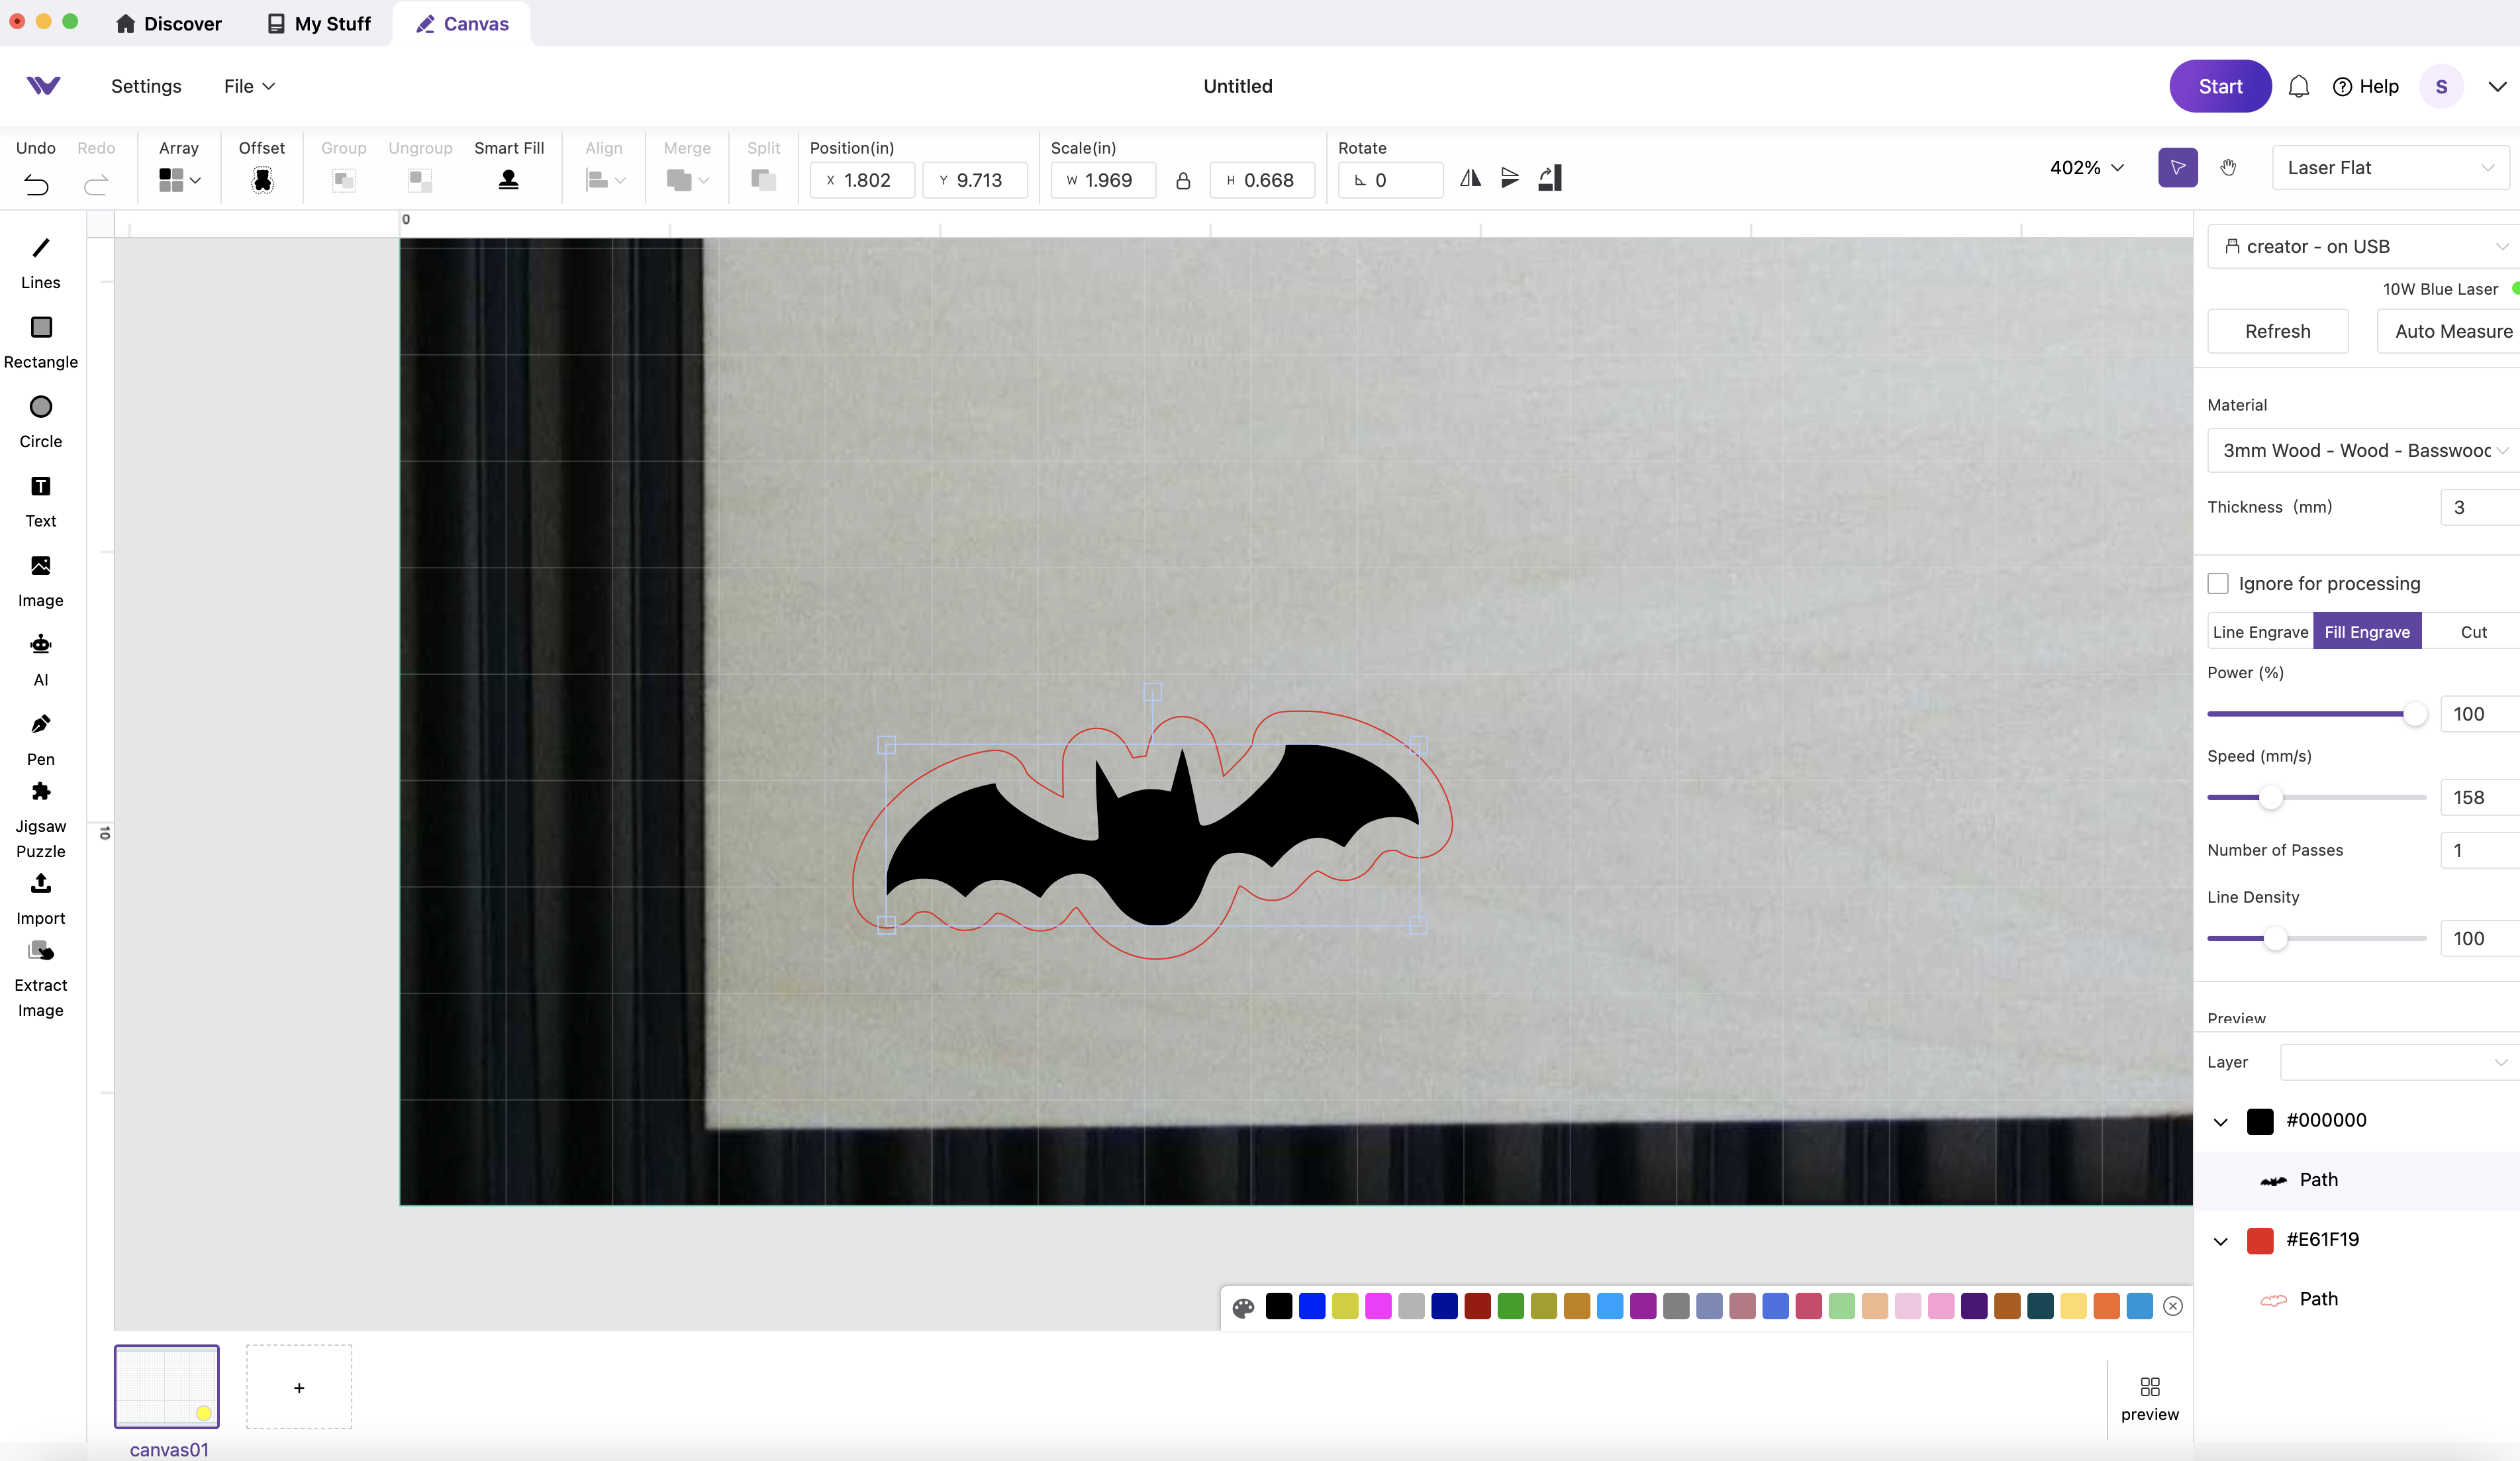Switch to the Canvas tab
Screen dimensions: 2520x1461
pos(462,23)
